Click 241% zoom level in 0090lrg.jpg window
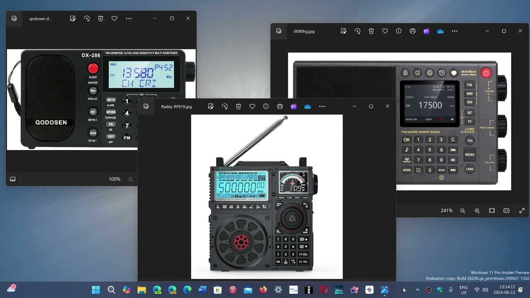 click(446, 211)
